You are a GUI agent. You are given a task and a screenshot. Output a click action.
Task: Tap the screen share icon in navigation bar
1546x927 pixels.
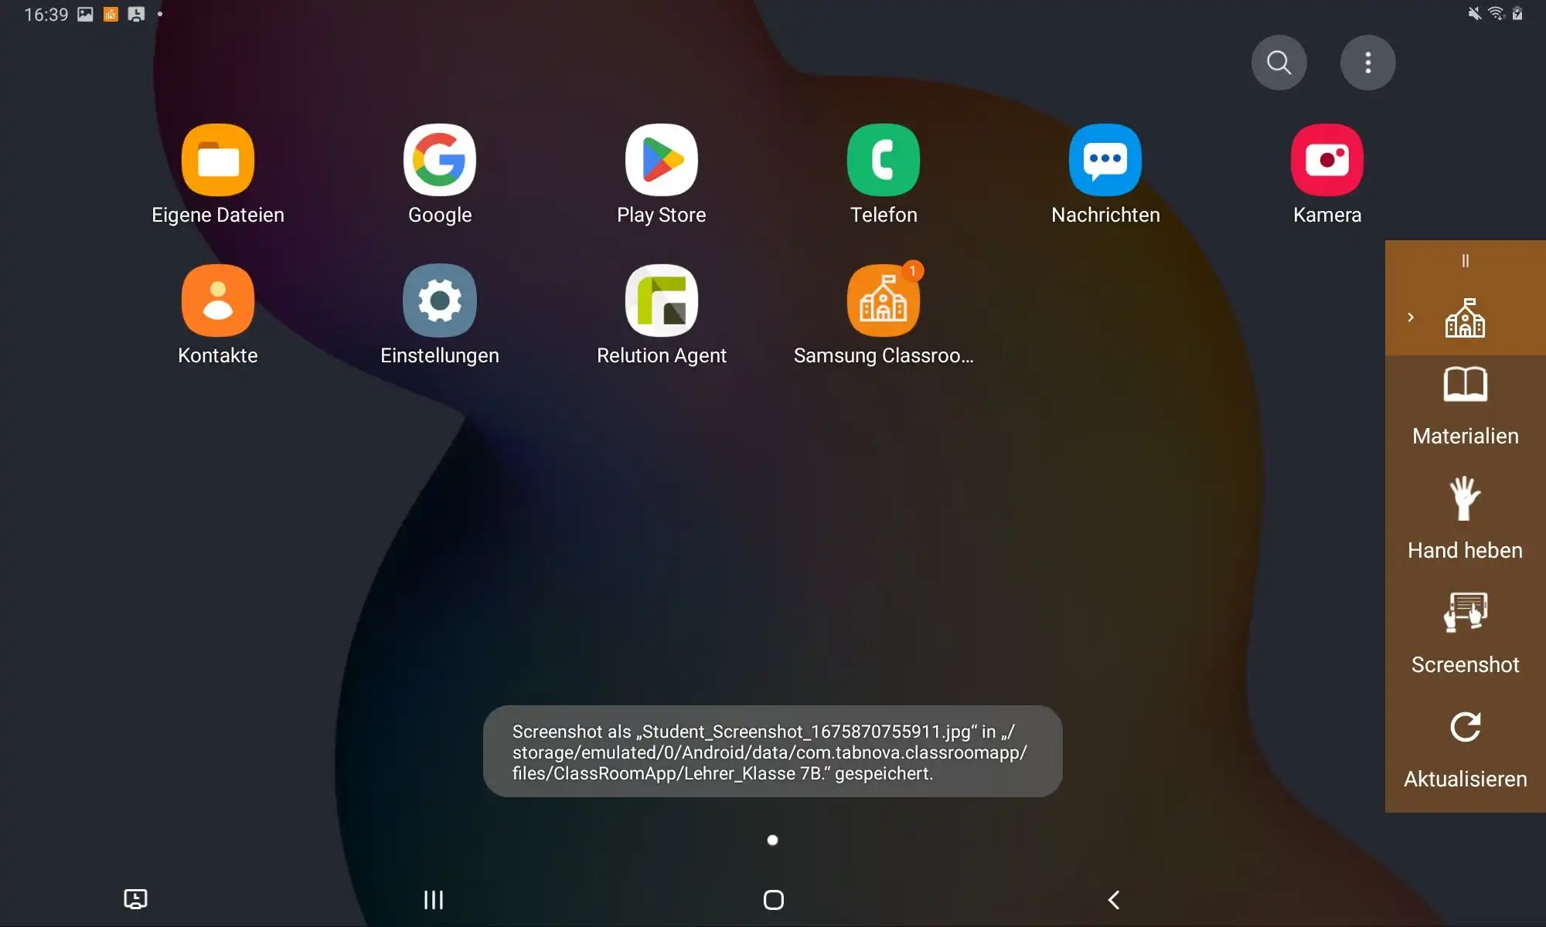point(135,899)
